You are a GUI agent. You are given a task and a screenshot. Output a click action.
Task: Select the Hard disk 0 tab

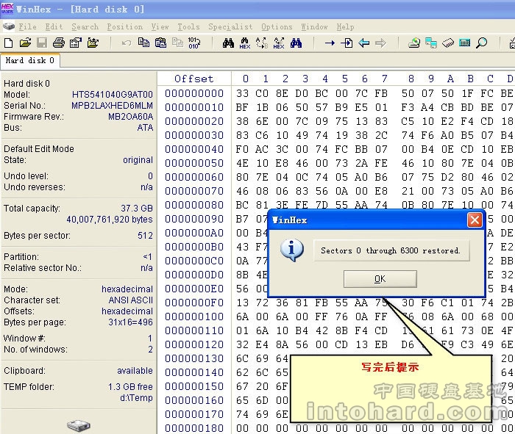30,61
